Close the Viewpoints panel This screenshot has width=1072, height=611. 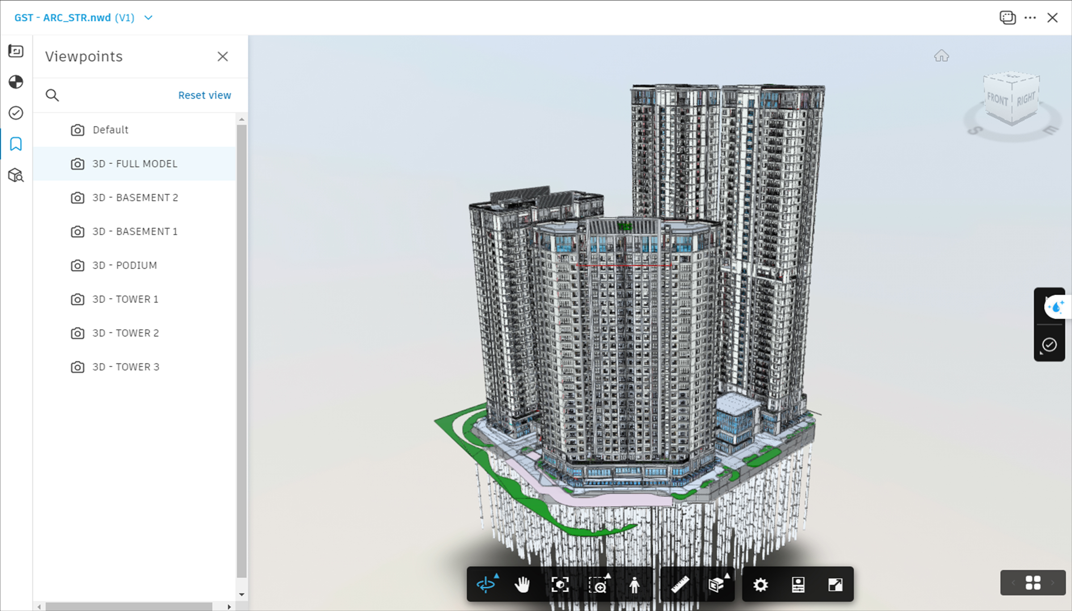click(223, 56)
